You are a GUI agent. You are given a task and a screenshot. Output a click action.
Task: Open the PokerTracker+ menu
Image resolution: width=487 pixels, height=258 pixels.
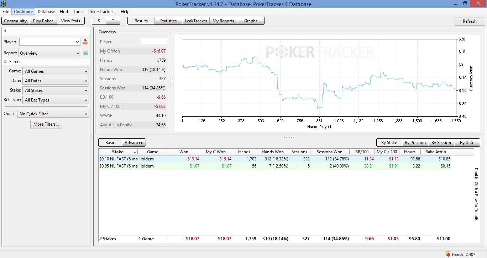coord(102,12)
